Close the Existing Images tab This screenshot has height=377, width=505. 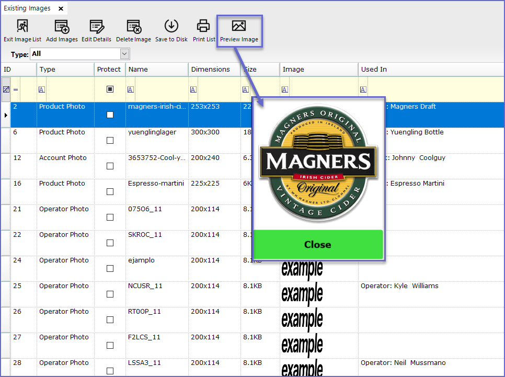[61, 9]
